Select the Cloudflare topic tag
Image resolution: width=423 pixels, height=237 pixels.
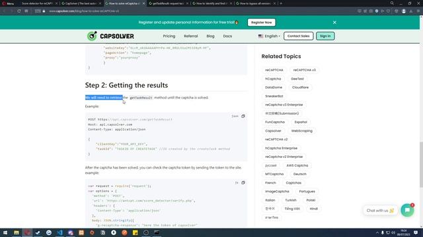pos(300,88)
